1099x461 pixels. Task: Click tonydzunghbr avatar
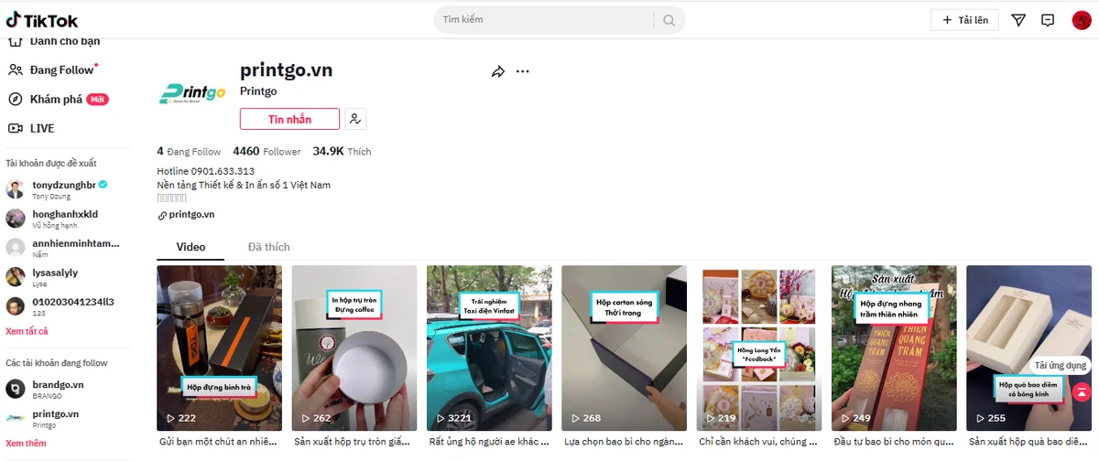(x=16, y=189)
